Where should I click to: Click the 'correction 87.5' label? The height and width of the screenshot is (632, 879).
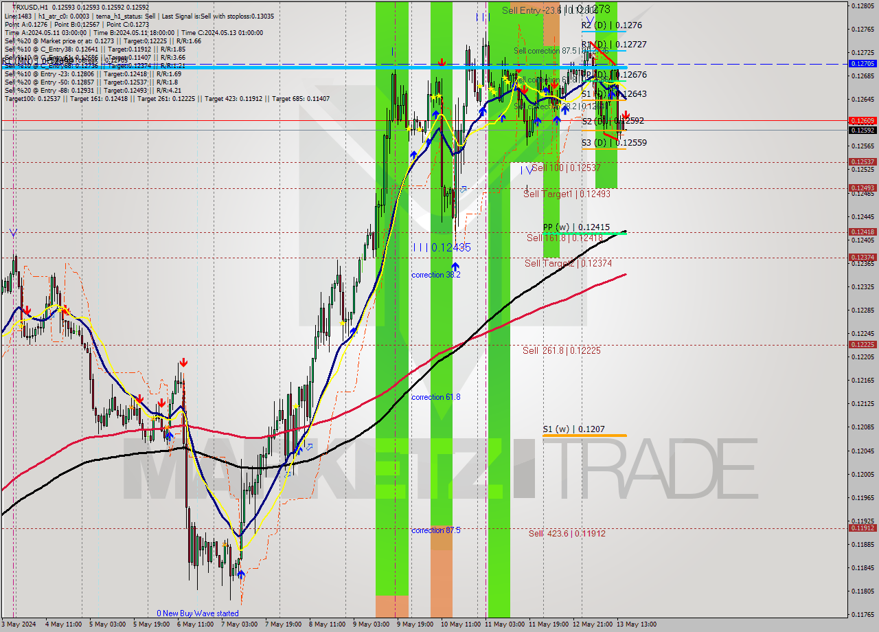(435, 530)
